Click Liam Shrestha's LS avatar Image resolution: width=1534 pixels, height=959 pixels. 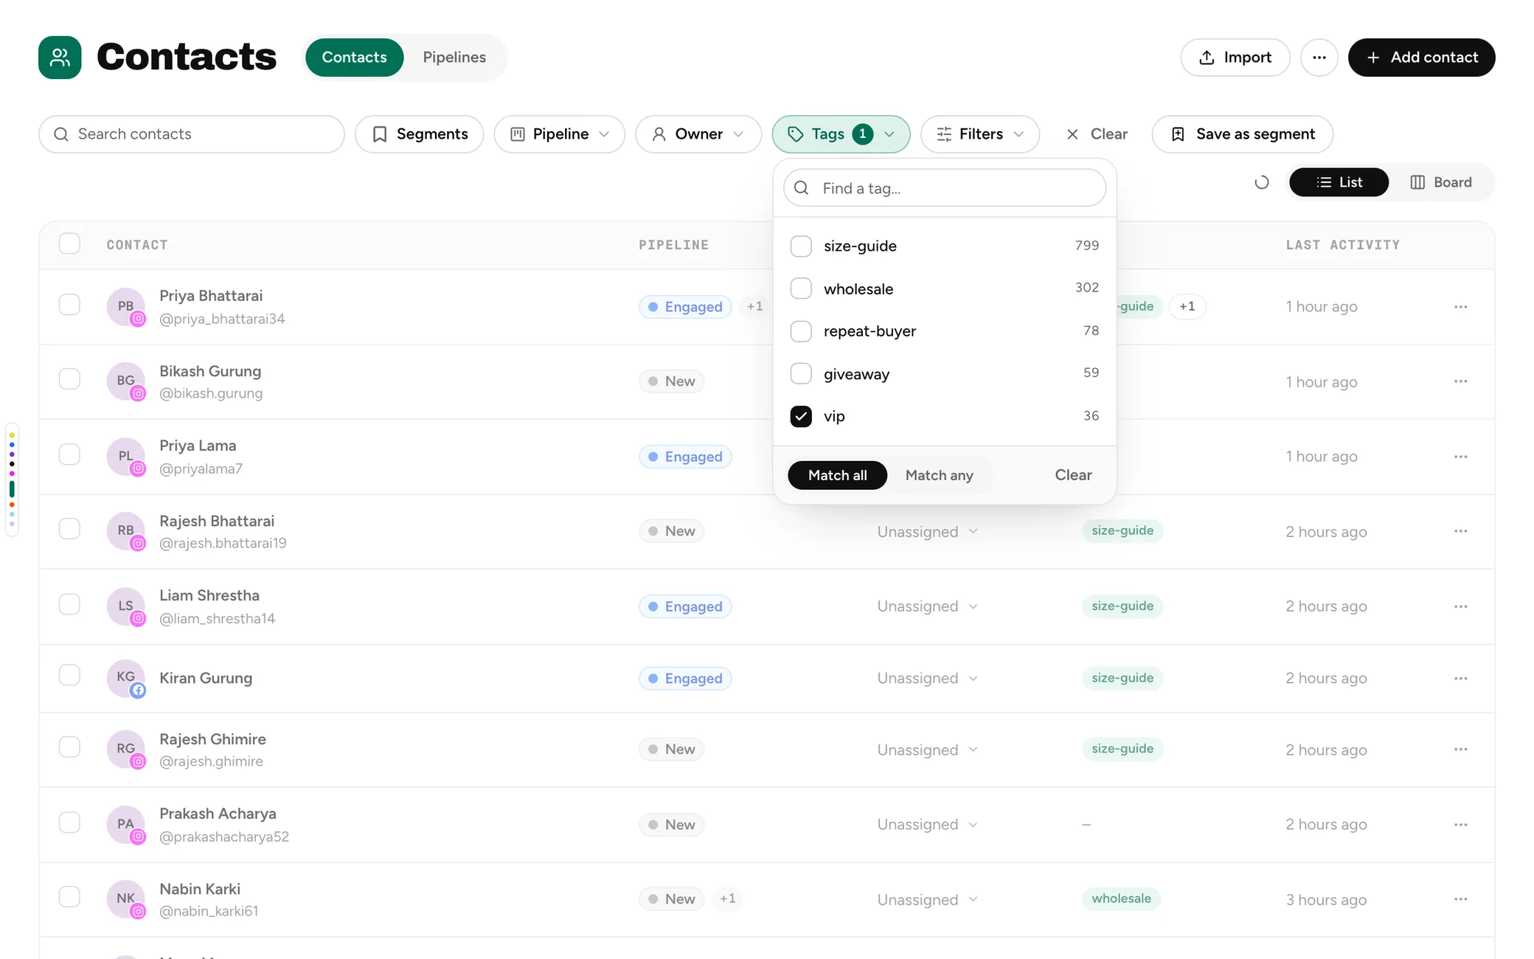click(x=125, y=606)
